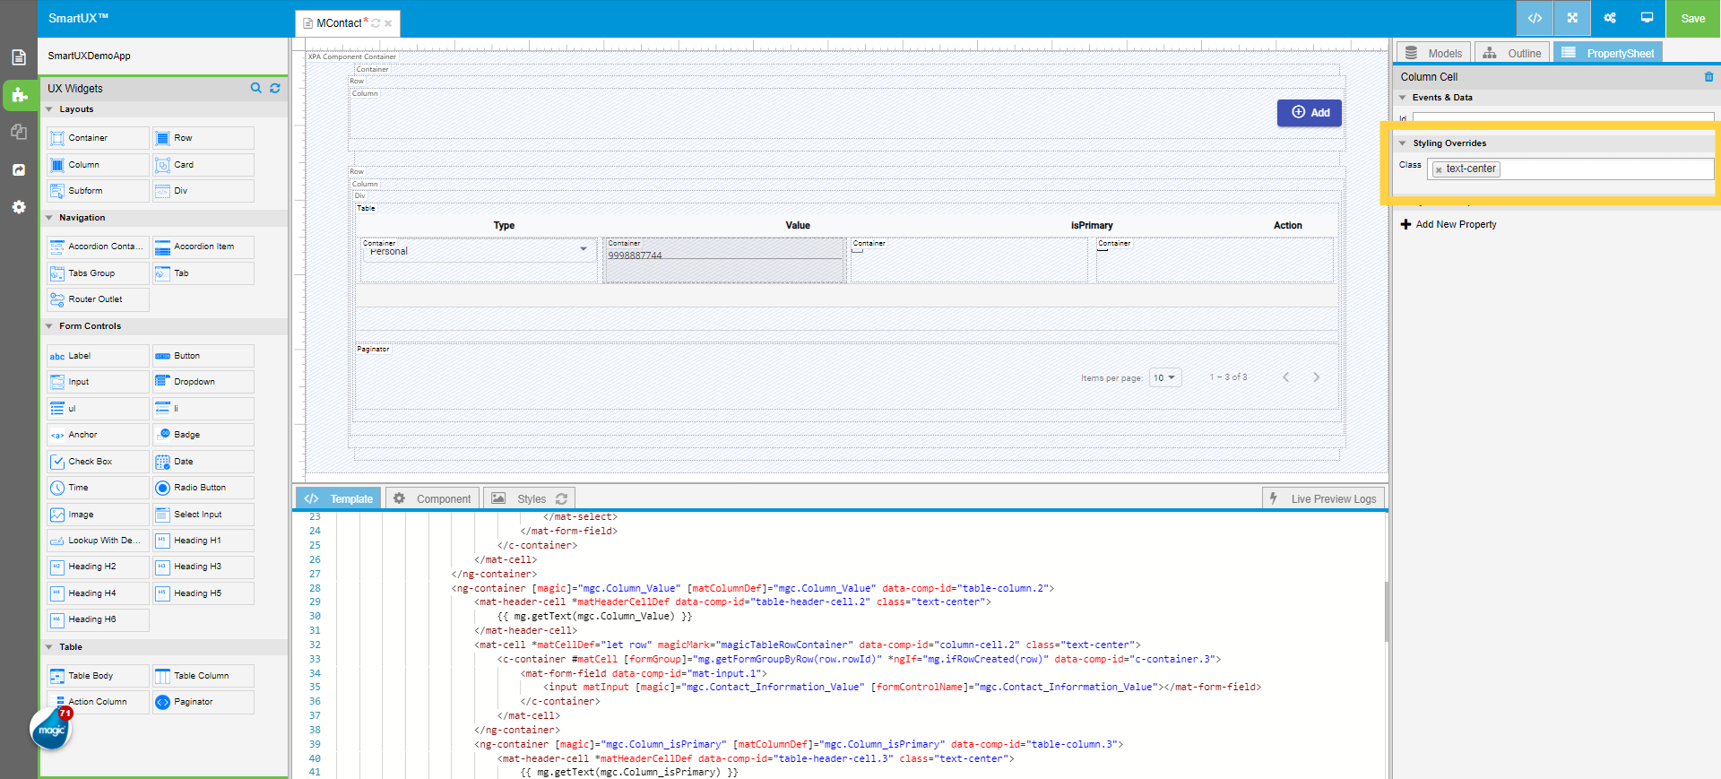This screenshot has height=779, width=1721.
Task: Remove the text-center class tag
Action: (1439, 169)
